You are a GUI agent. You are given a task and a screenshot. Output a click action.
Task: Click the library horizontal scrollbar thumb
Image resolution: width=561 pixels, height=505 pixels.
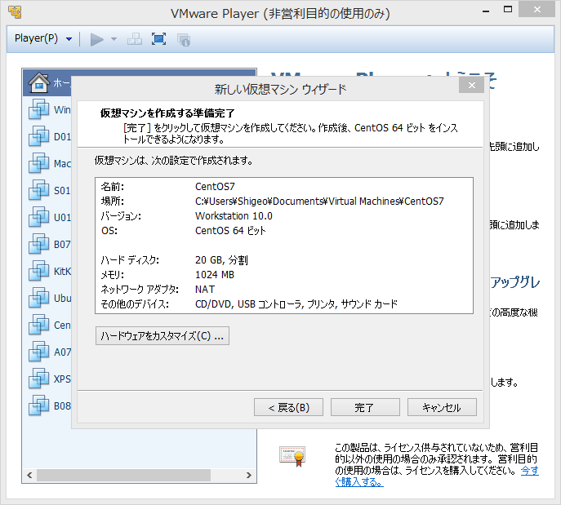(x=123, y=476)
